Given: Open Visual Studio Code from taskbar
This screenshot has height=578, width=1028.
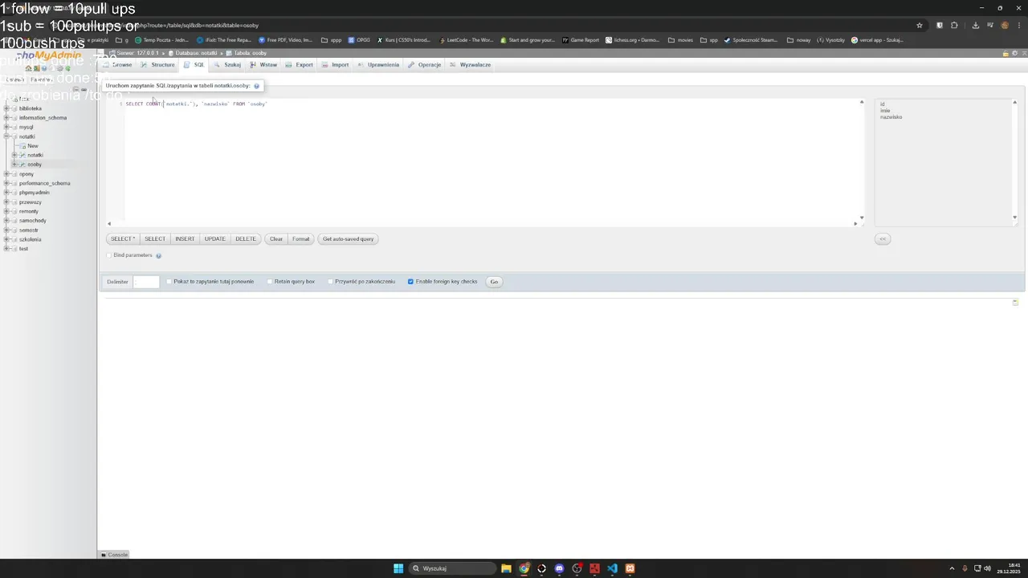Looking at the screenshot, I should (x=612, y=568).
